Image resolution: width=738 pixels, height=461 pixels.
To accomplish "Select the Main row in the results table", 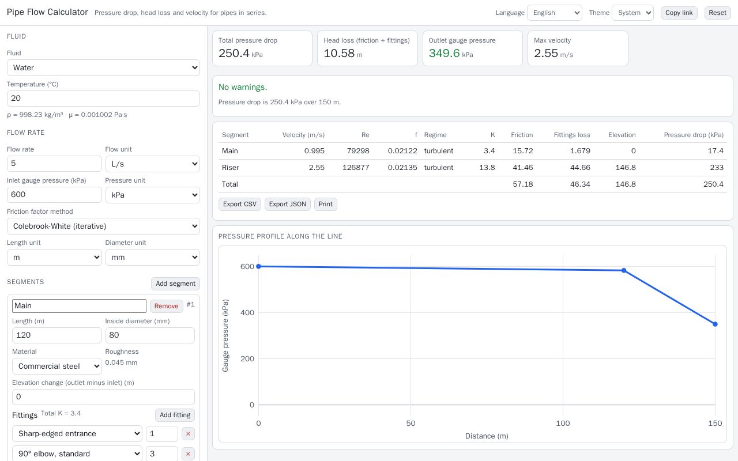I will coord(473,151).
